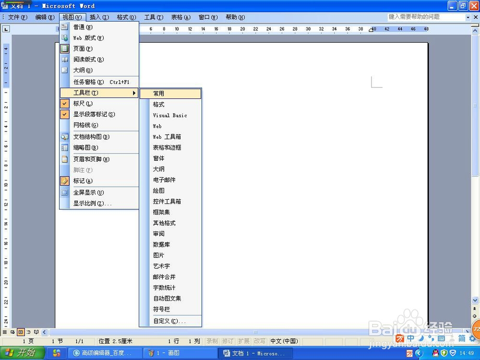The height and width of the screenshot is (360, 480).
Task: Click green shield security tray icon
Action: [x=444, y=354]
